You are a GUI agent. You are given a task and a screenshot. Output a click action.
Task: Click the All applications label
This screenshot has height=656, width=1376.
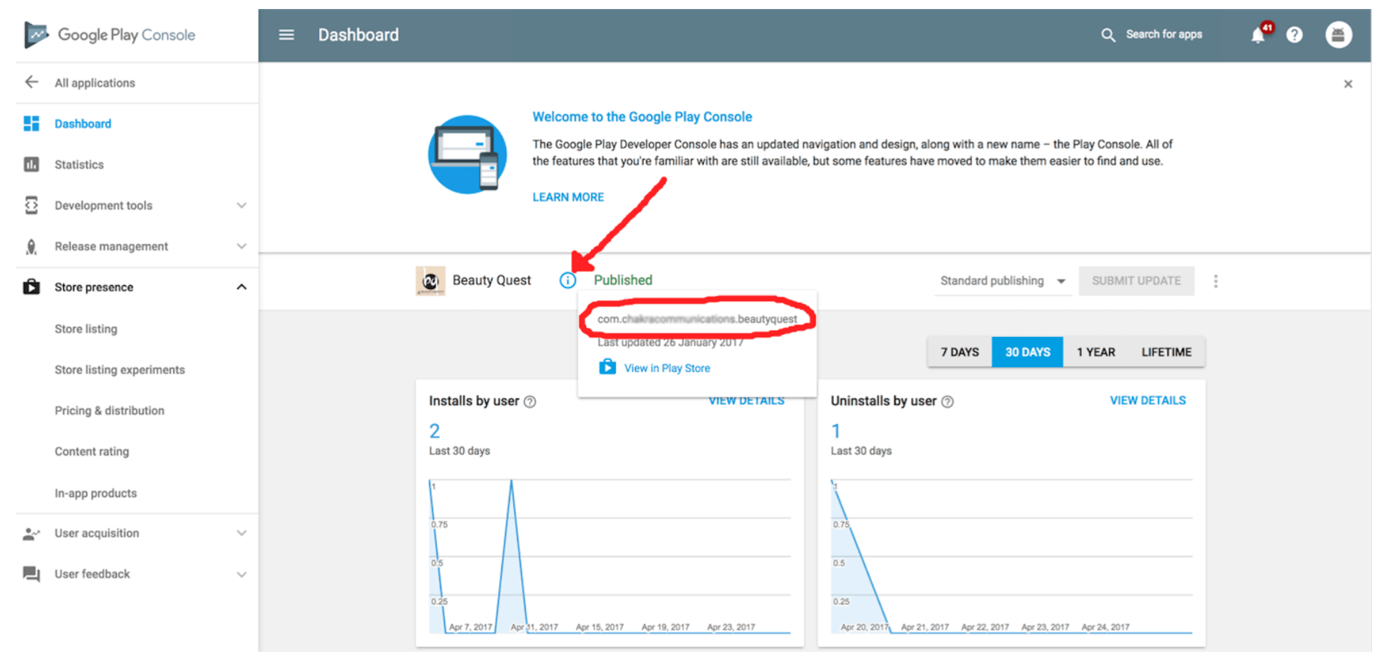95,83
